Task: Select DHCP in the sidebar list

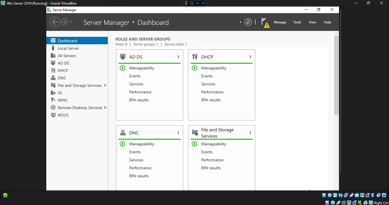Action: (x=77, y=71)
